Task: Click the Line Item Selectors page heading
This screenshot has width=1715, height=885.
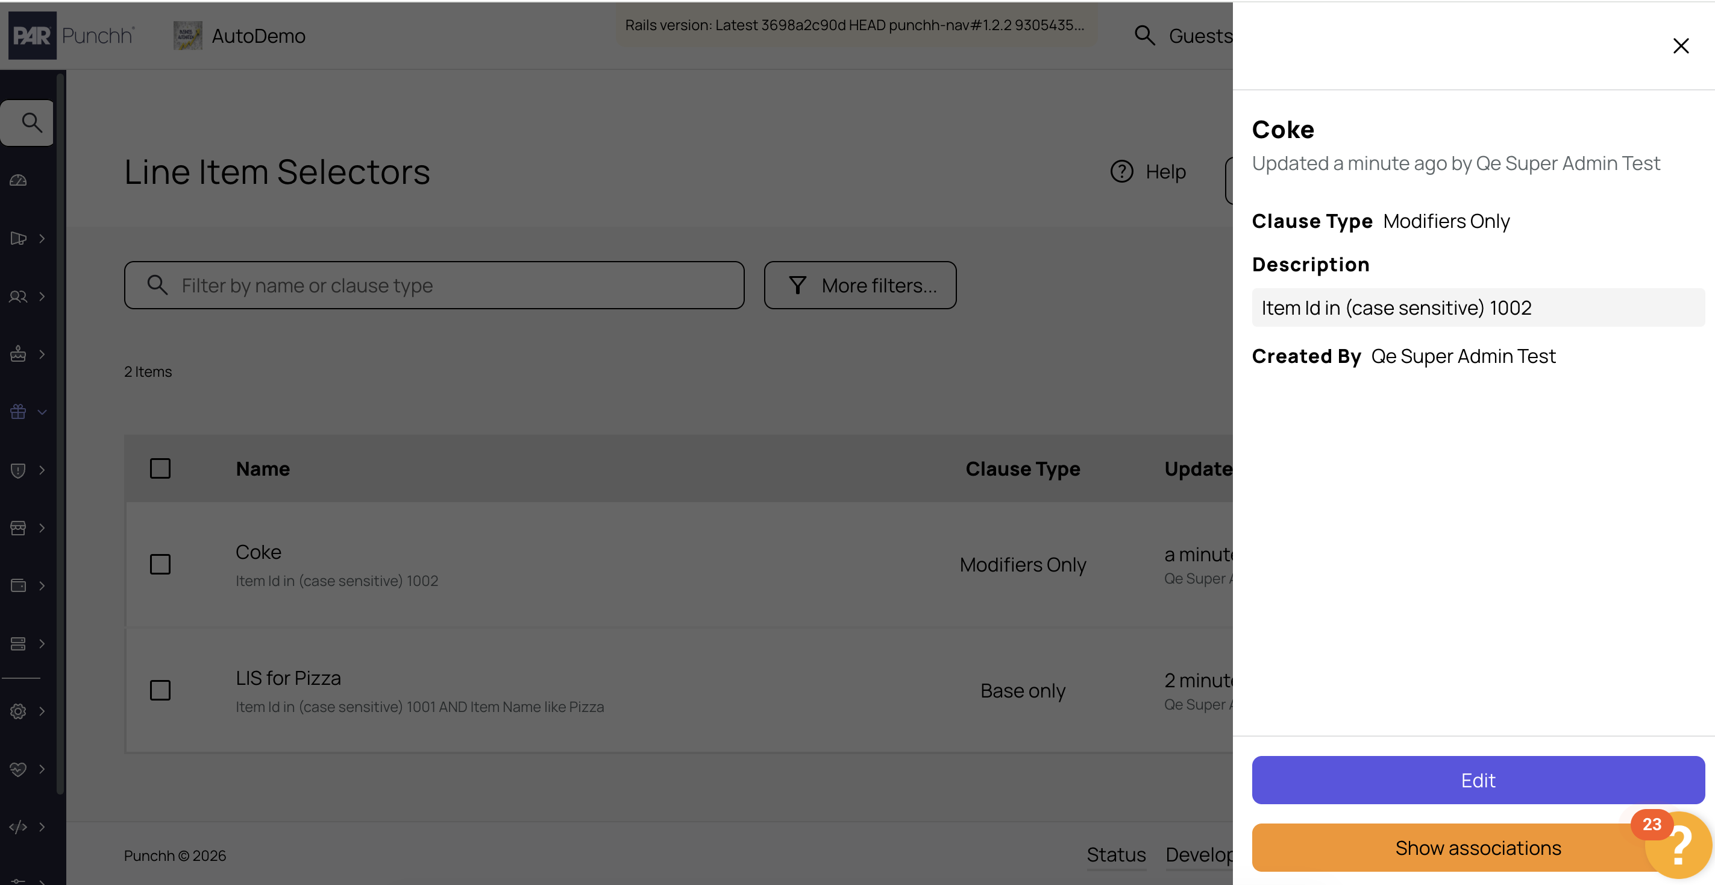Action: (277, 172)
